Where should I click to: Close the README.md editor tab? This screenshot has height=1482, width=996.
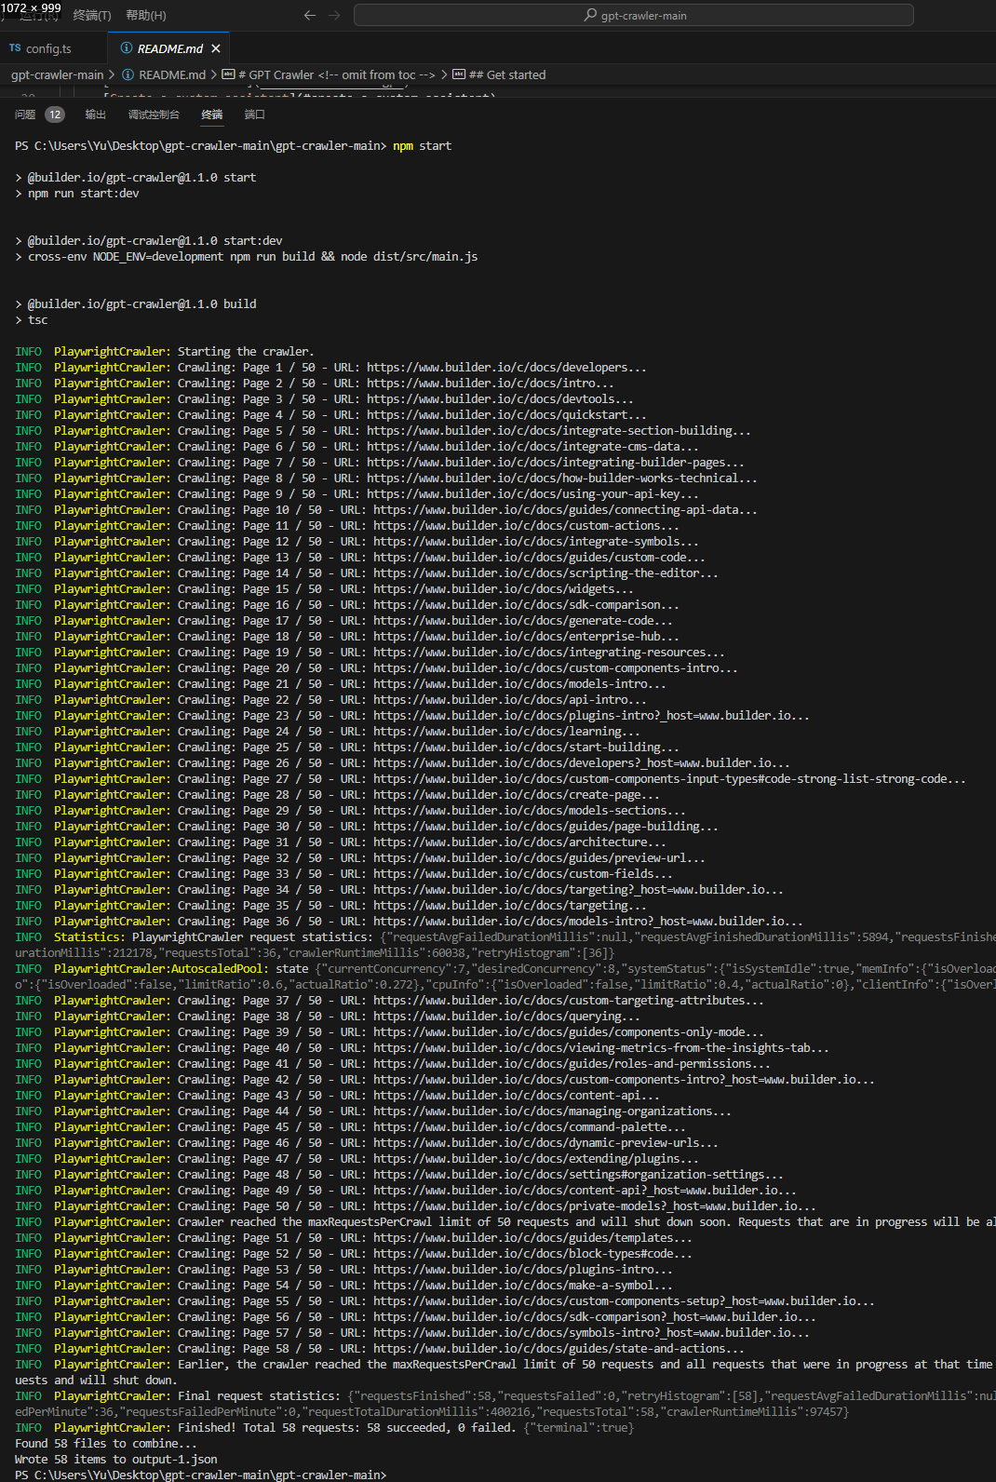click(x=216, y=48)
